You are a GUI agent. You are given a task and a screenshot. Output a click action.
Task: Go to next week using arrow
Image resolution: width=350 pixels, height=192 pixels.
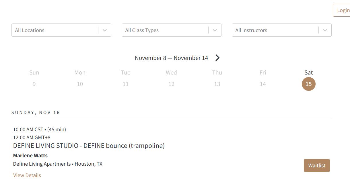[217, 58]
